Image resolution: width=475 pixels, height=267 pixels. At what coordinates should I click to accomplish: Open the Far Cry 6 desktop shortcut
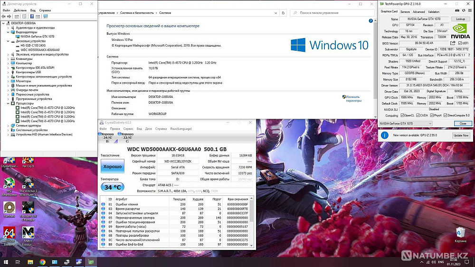(28, 163)
